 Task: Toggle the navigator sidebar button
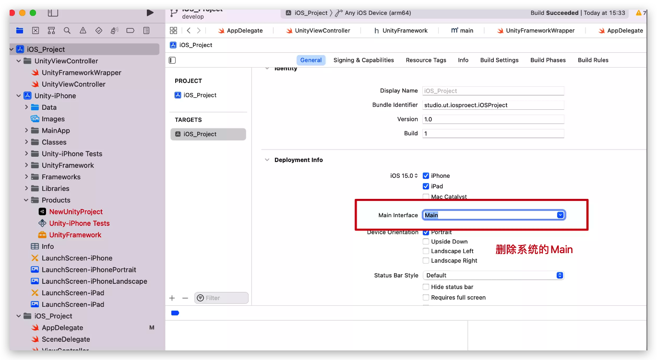[53, 13]
